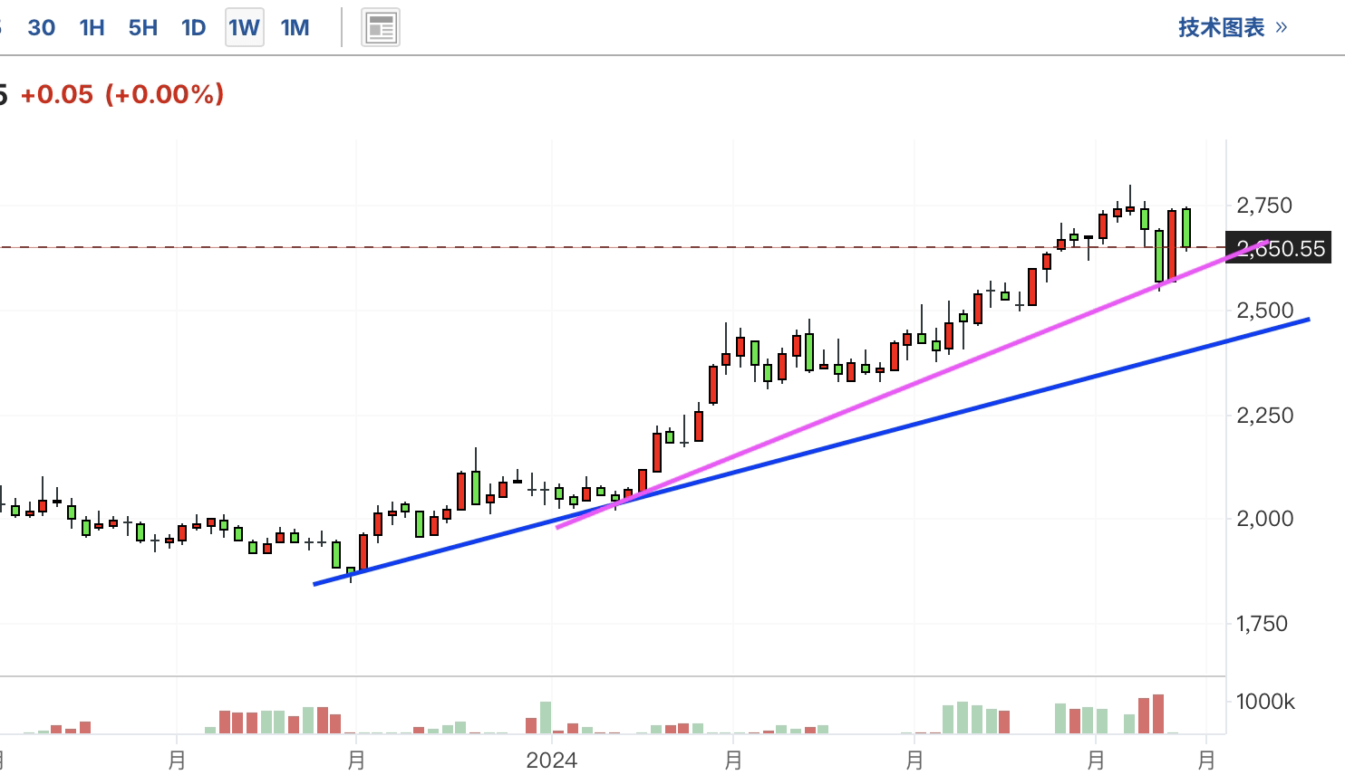Select the magenta trend line
Viewport: 1345px width, 775px height.
point(911,384)
